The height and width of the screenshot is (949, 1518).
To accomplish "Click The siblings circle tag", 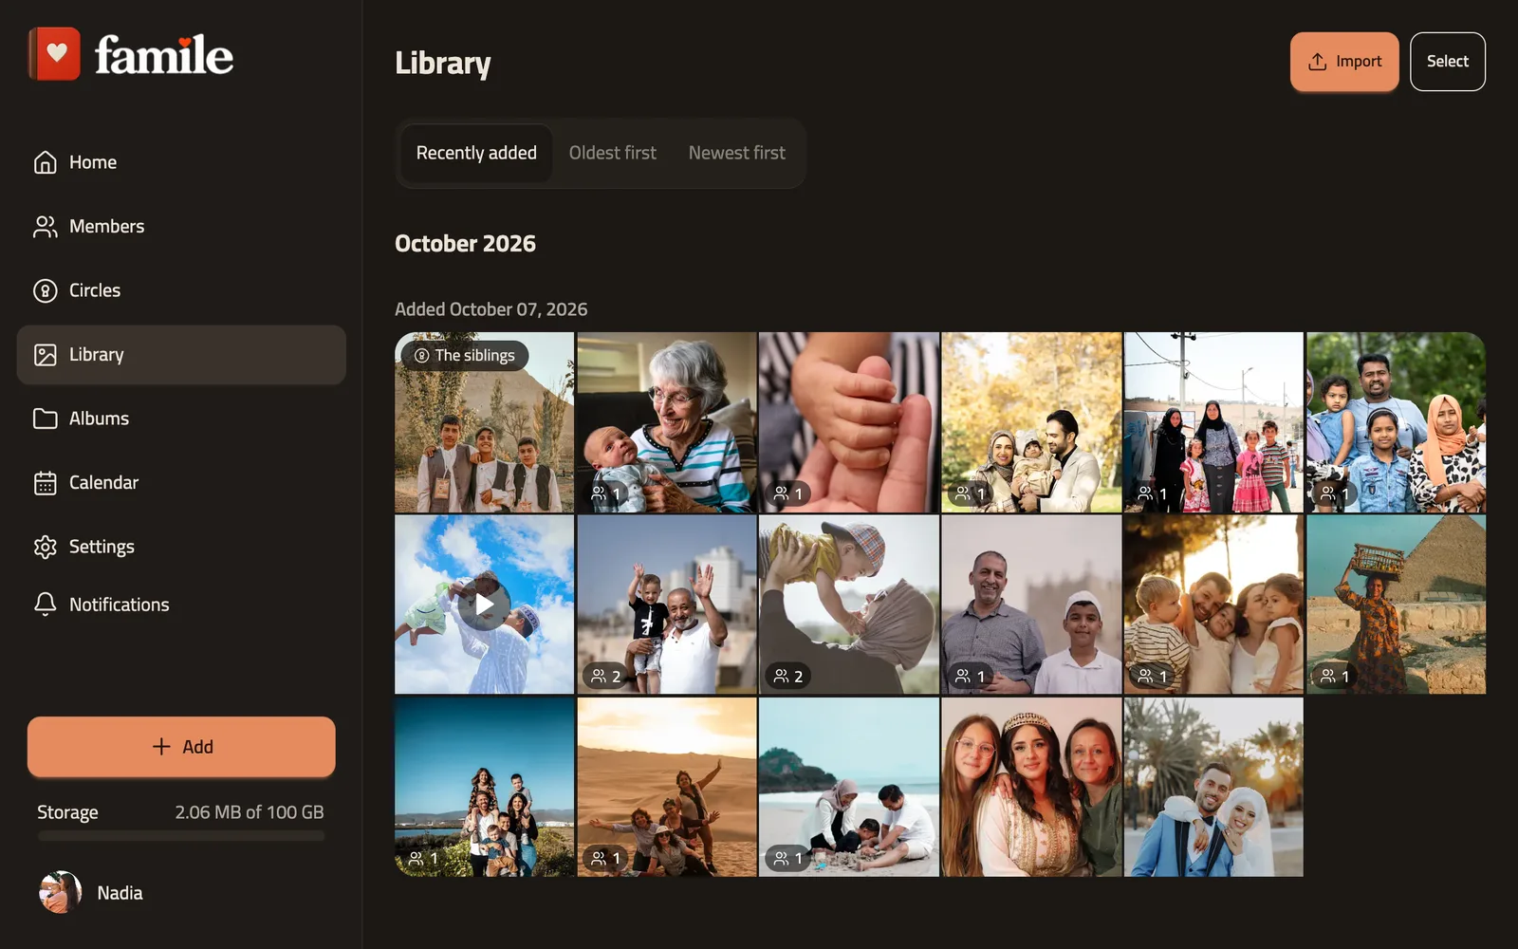I will 465,355.
